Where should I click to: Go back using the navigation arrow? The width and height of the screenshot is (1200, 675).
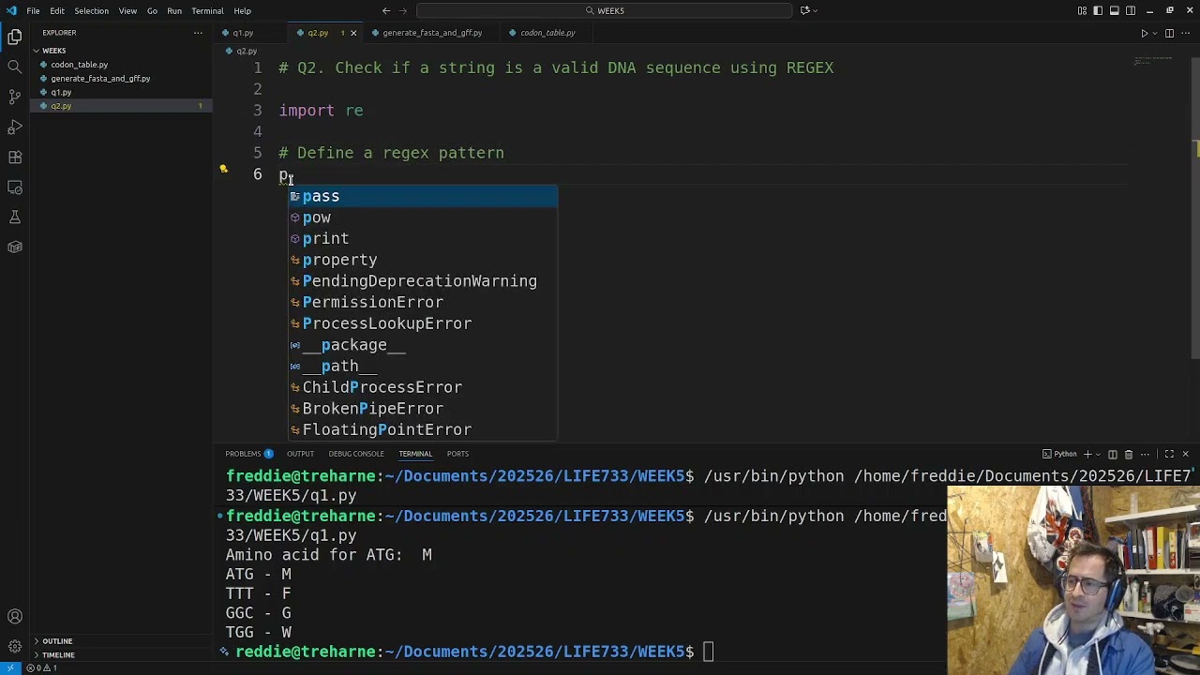coord(386,10)
